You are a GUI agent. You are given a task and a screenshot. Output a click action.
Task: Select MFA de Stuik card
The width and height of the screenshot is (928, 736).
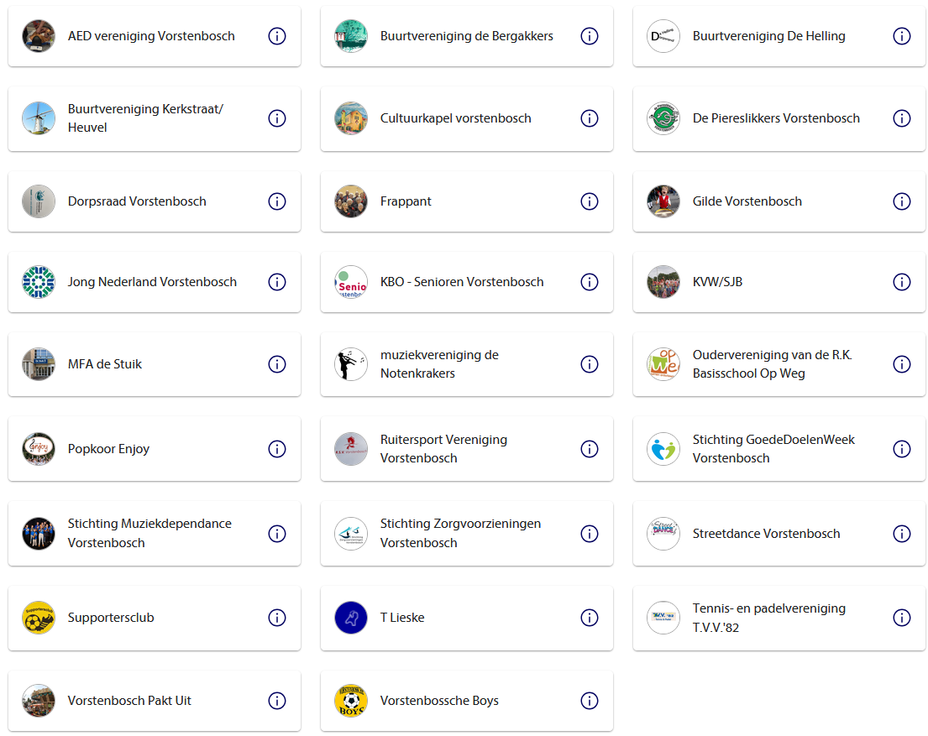(155, 364)
